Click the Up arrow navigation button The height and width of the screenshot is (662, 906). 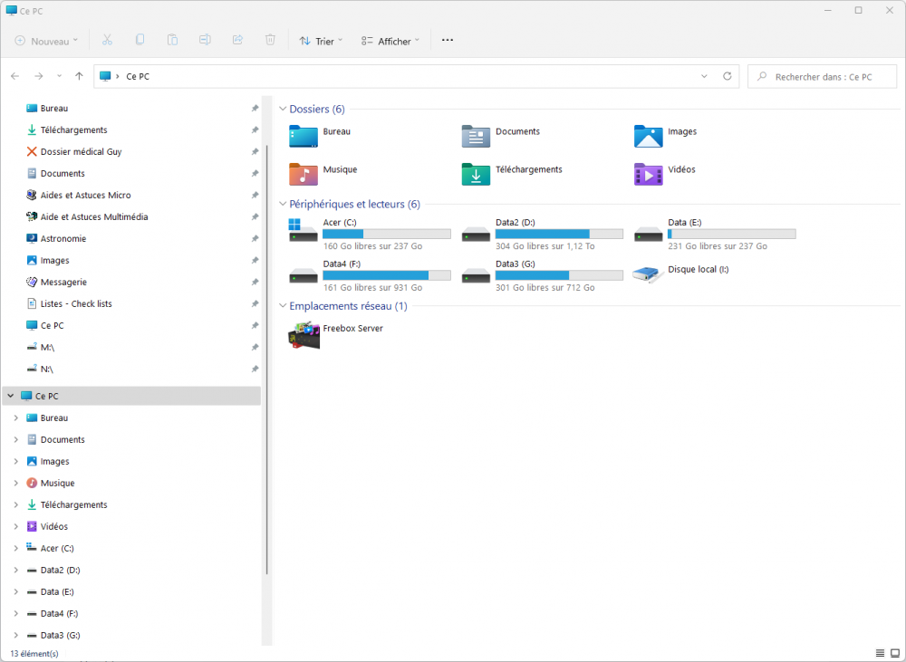pyautogui.click(x=80, y=77)
